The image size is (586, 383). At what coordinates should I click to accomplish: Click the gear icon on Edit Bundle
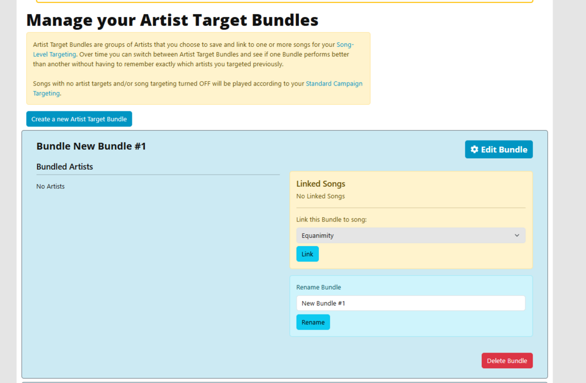click(x=474, y=149)
